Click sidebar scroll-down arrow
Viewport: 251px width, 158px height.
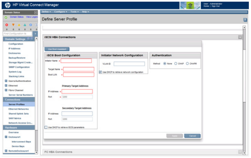tap(36, 152)
